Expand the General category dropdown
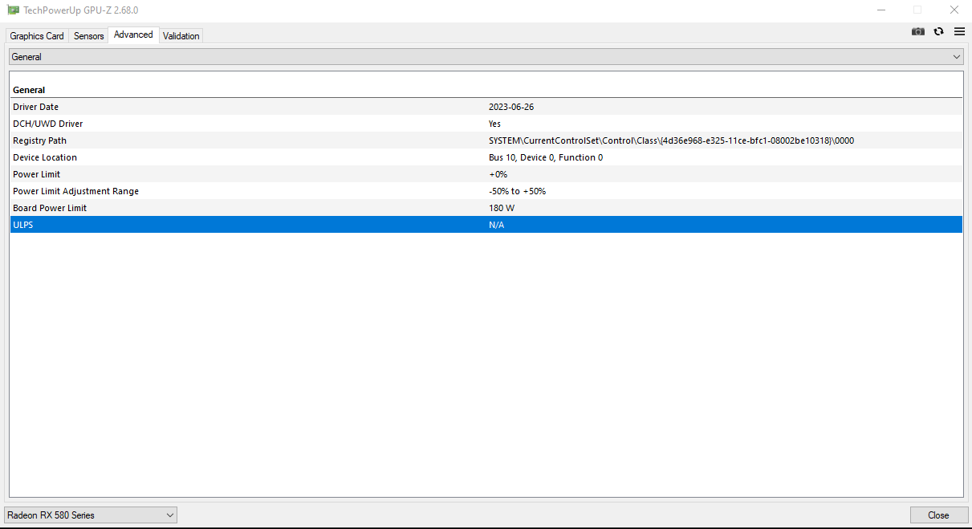Screen dimensions: 972x529 click(486, 57)
